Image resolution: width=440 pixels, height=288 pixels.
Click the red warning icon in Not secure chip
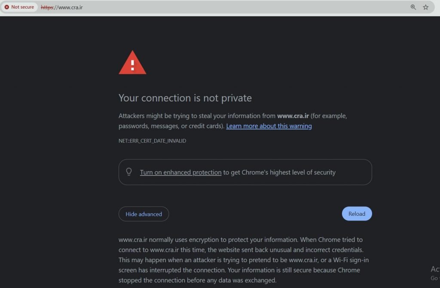pyautogui.click(x=7, y=7)
